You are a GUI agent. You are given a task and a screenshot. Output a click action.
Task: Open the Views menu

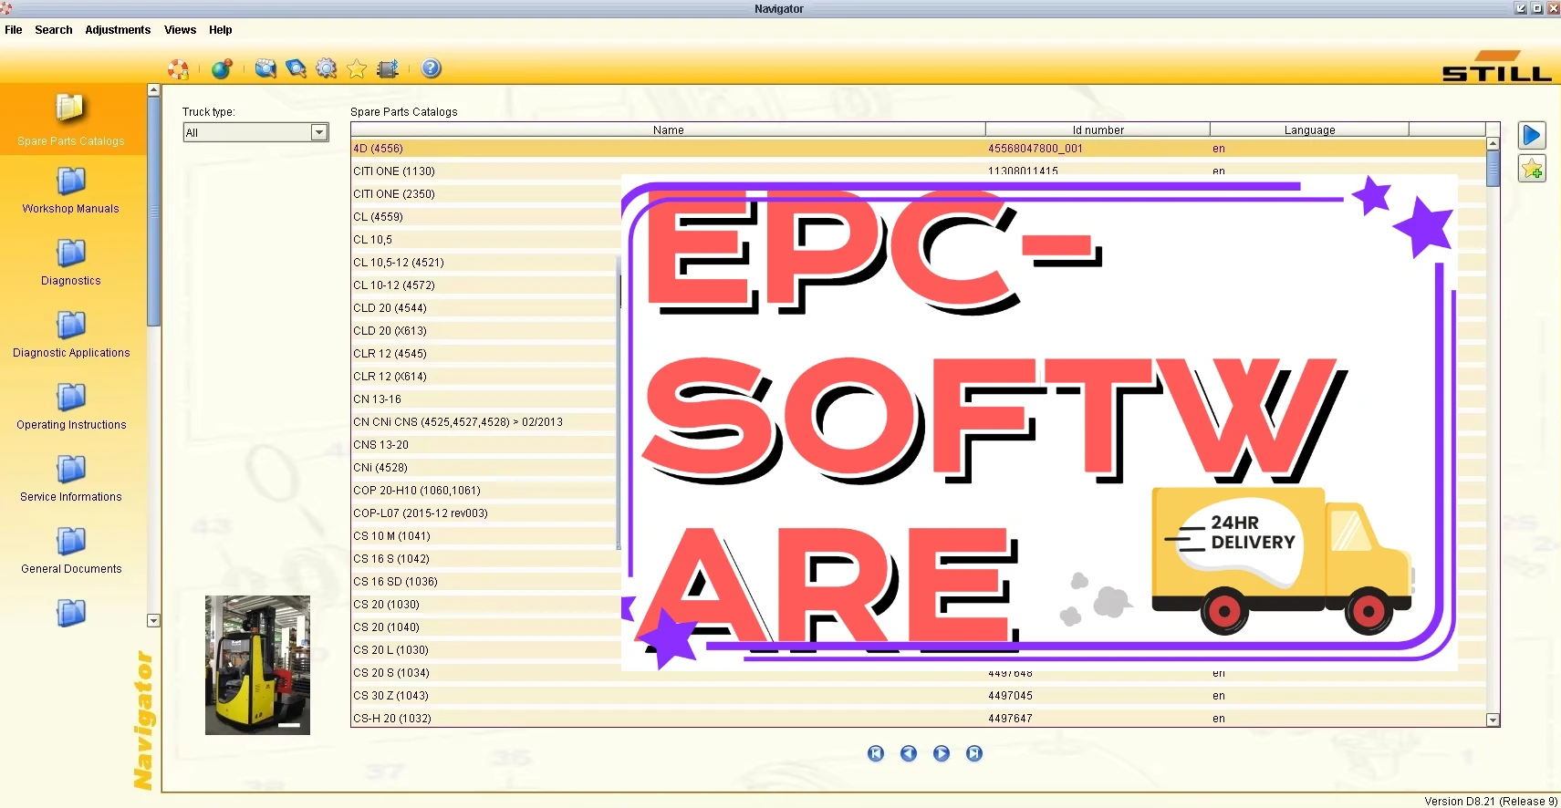tap(180, 30)
